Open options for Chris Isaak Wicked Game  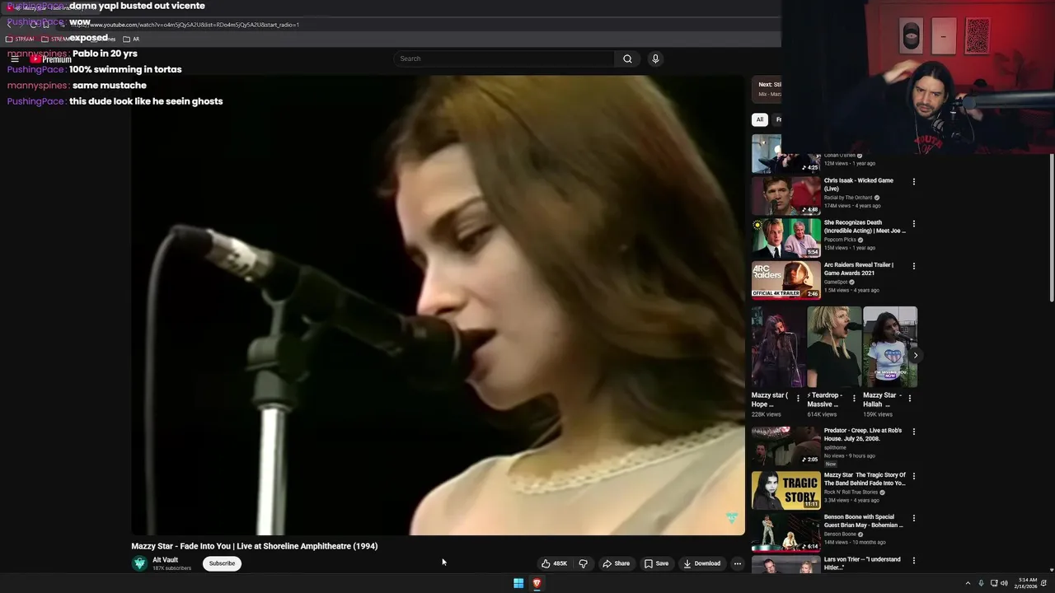point(913,181)
